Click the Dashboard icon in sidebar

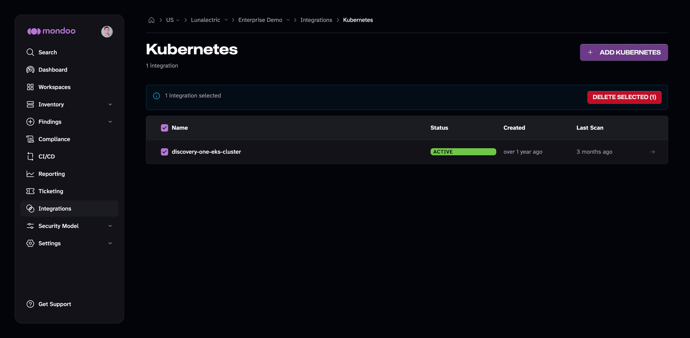[30, 69]
